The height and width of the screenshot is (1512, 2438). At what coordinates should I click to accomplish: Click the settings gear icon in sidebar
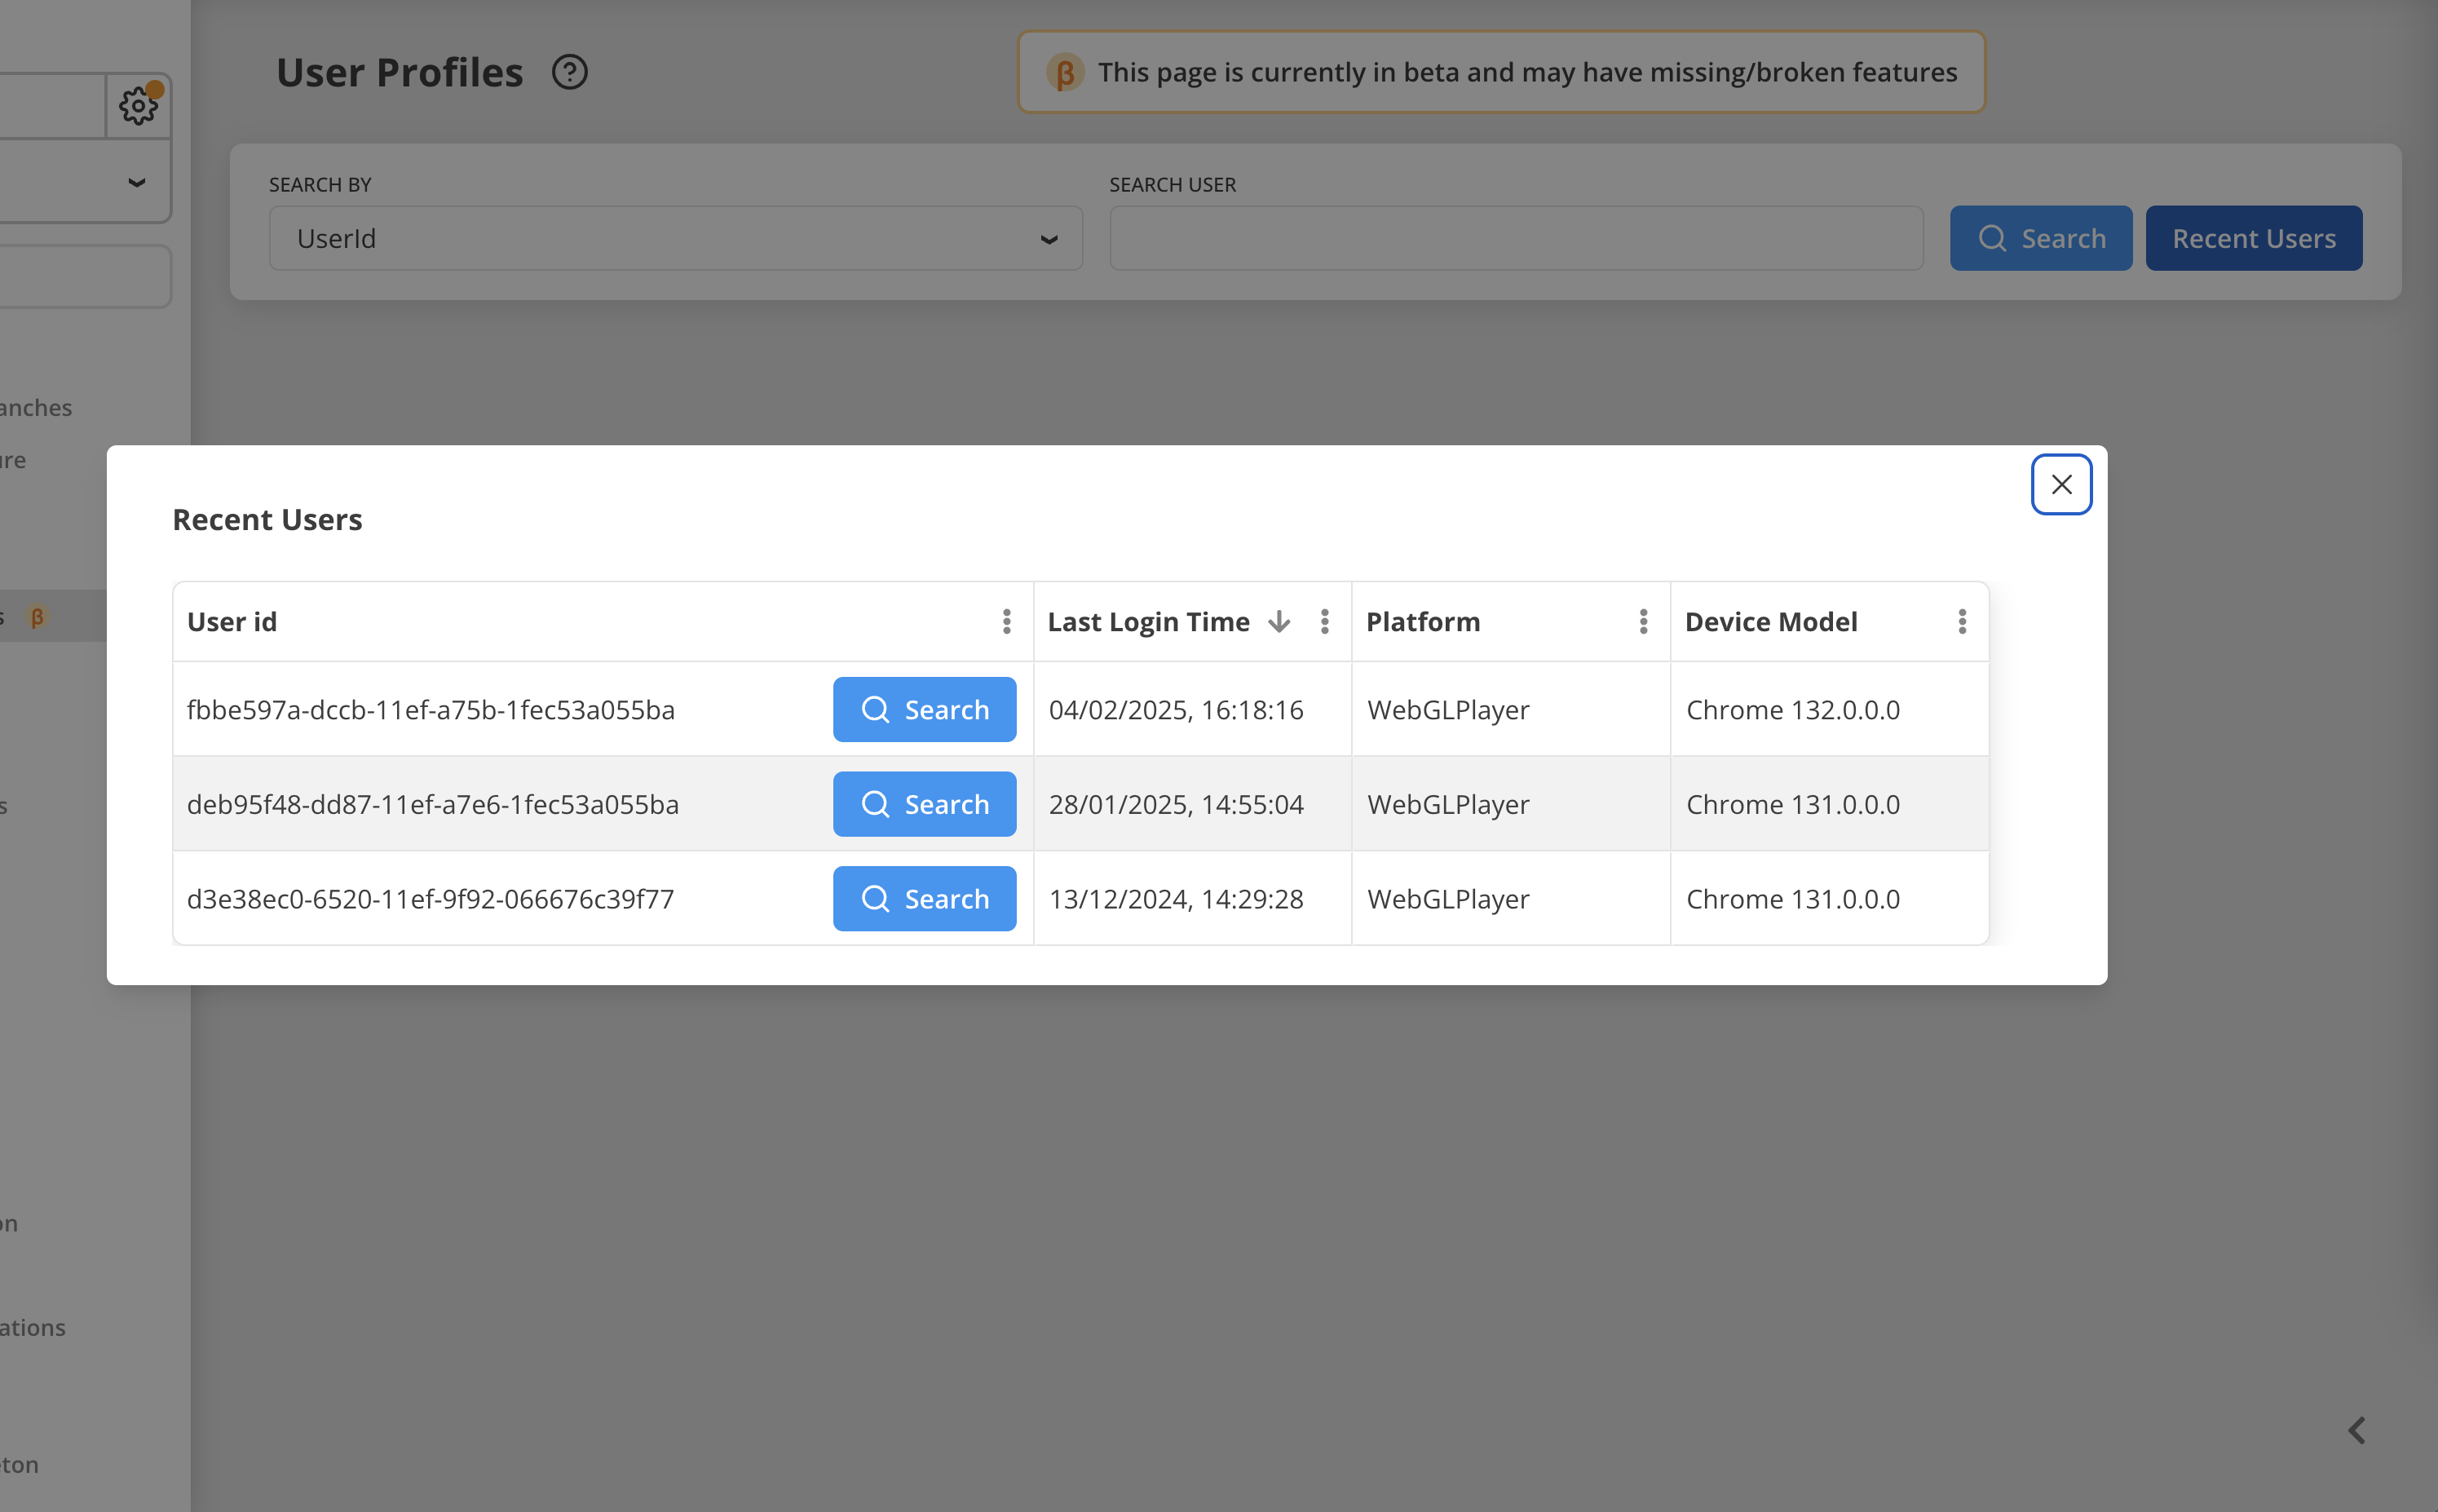pyautogui.click(x=139, y=104)
